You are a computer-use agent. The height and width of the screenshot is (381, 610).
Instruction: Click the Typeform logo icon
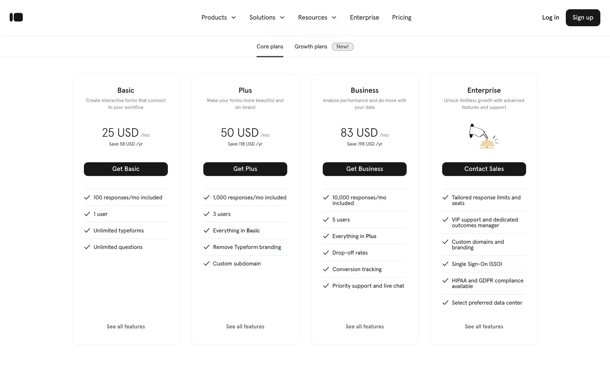16,17
